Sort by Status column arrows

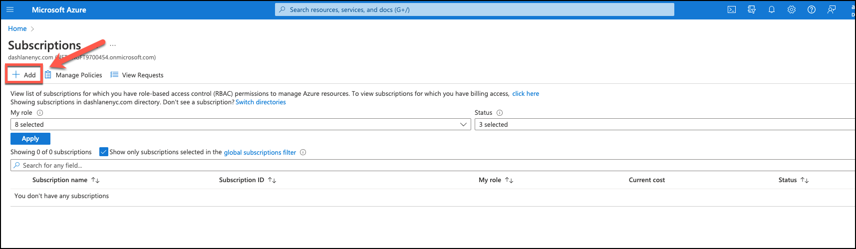pyautogui.click(x=805, y=180)
